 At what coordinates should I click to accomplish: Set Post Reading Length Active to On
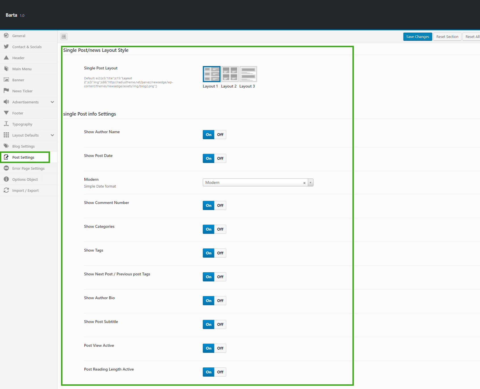coord(208,372)
